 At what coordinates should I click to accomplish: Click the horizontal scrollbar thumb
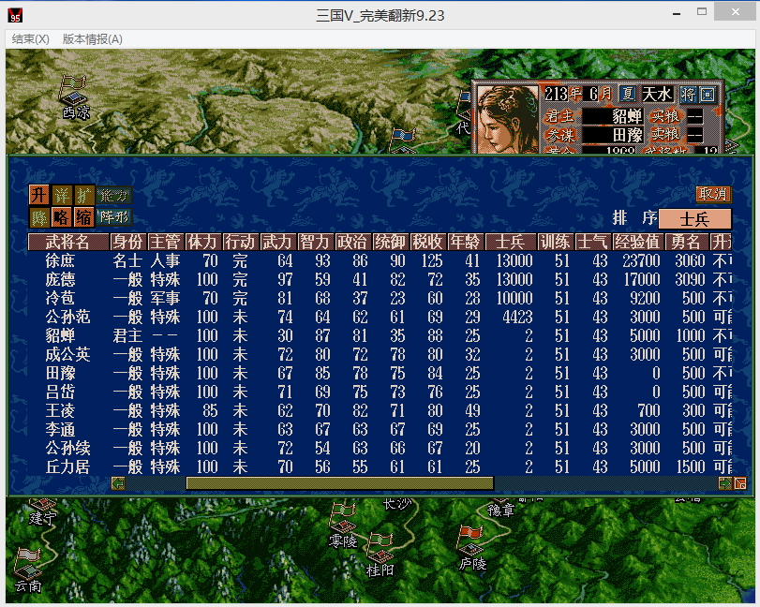pos(340,483)
